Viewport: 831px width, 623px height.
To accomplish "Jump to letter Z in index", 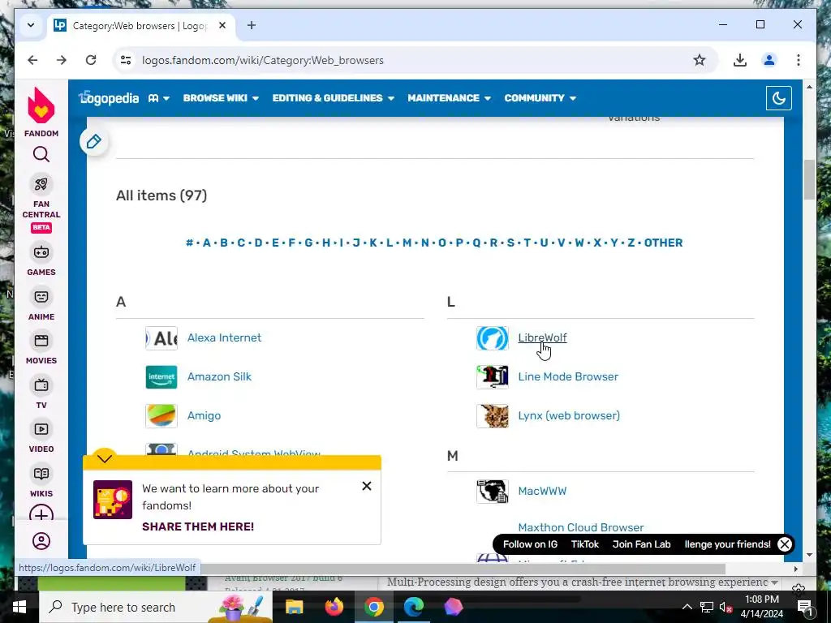I will [631, 243].
